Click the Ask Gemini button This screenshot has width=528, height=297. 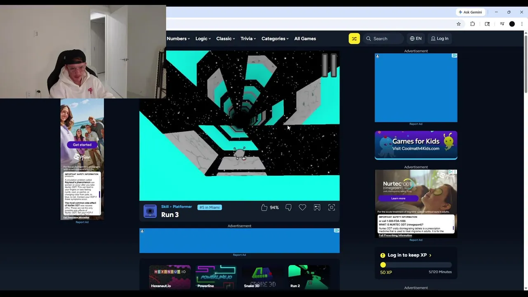(470, 12)
